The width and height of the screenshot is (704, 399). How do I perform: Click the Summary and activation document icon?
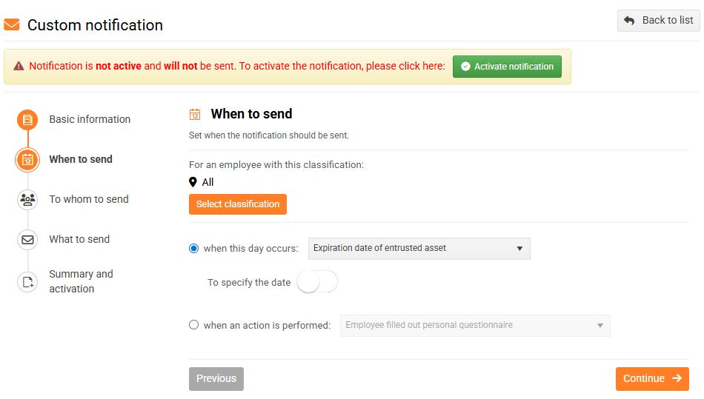(x=27, y=281)
